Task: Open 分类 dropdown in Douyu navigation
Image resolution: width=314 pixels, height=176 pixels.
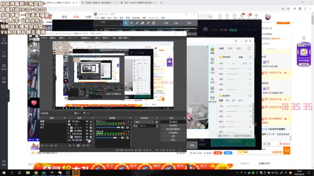Action: click(88, 17)
